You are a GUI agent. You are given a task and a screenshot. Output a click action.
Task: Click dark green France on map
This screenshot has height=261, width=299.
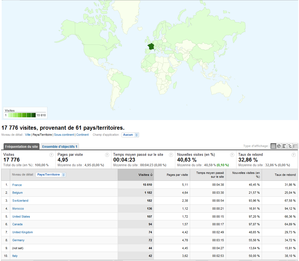click(x=151, y=46)
